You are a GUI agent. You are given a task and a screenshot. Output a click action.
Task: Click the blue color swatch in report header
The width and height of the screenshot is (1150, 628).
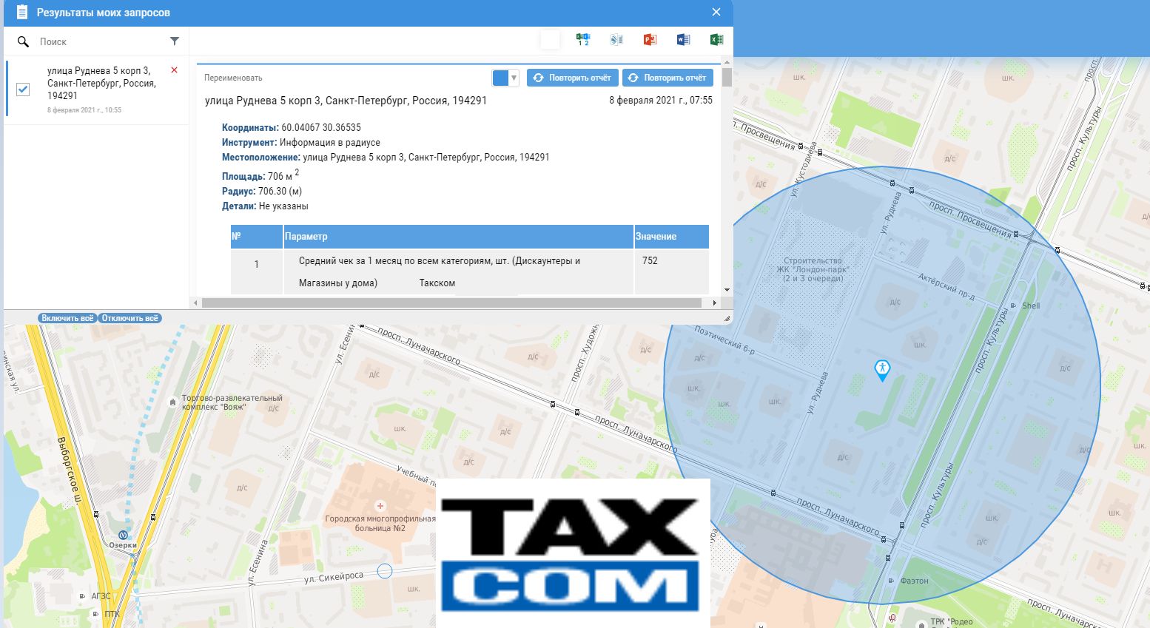[500, 78]
